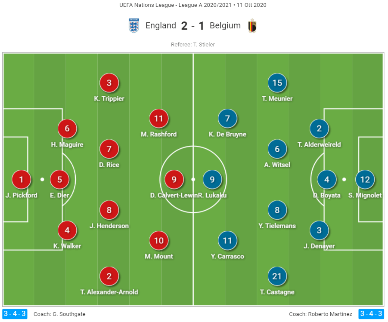388x322 pixels.
Task: Click R. Lukaku's number 9 circle
Action: point(212,180)
